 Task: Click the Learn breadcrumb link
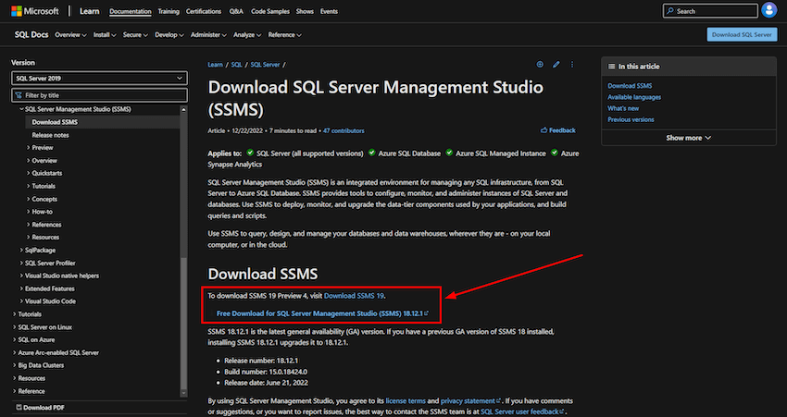click(215, 65)
